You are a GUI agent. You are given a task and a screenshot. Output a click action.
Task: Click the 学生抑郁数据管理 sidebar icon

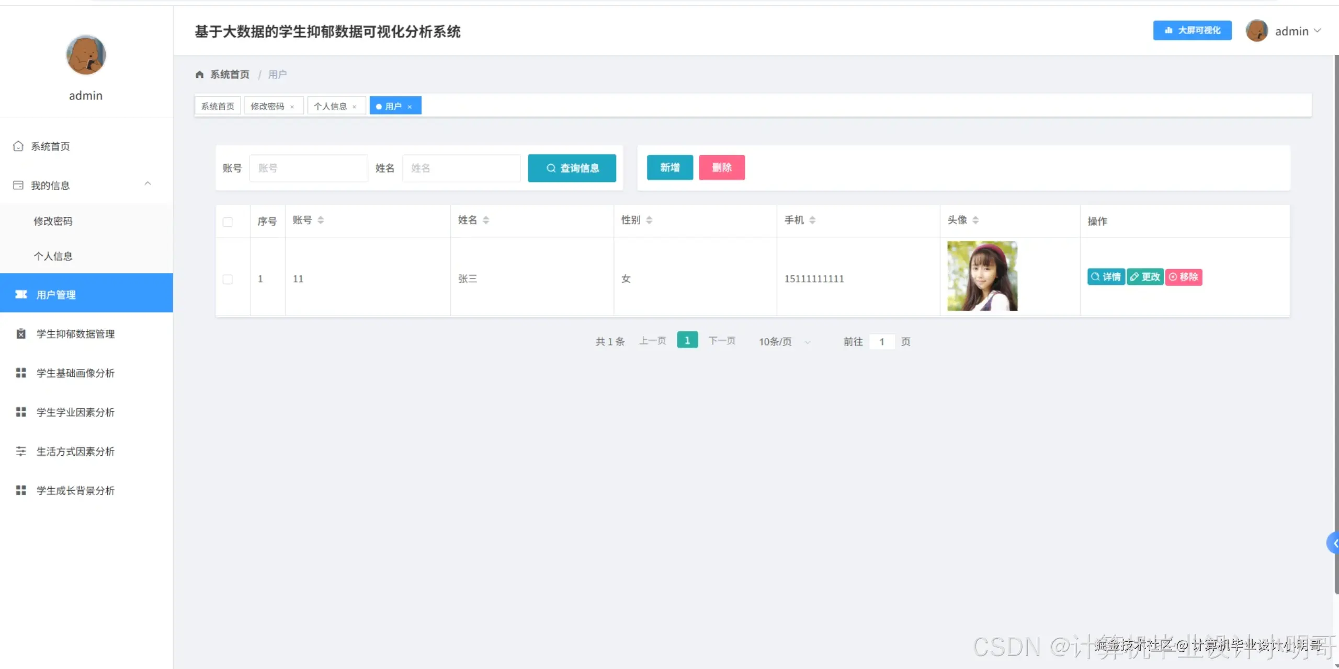tap(21, 334)
